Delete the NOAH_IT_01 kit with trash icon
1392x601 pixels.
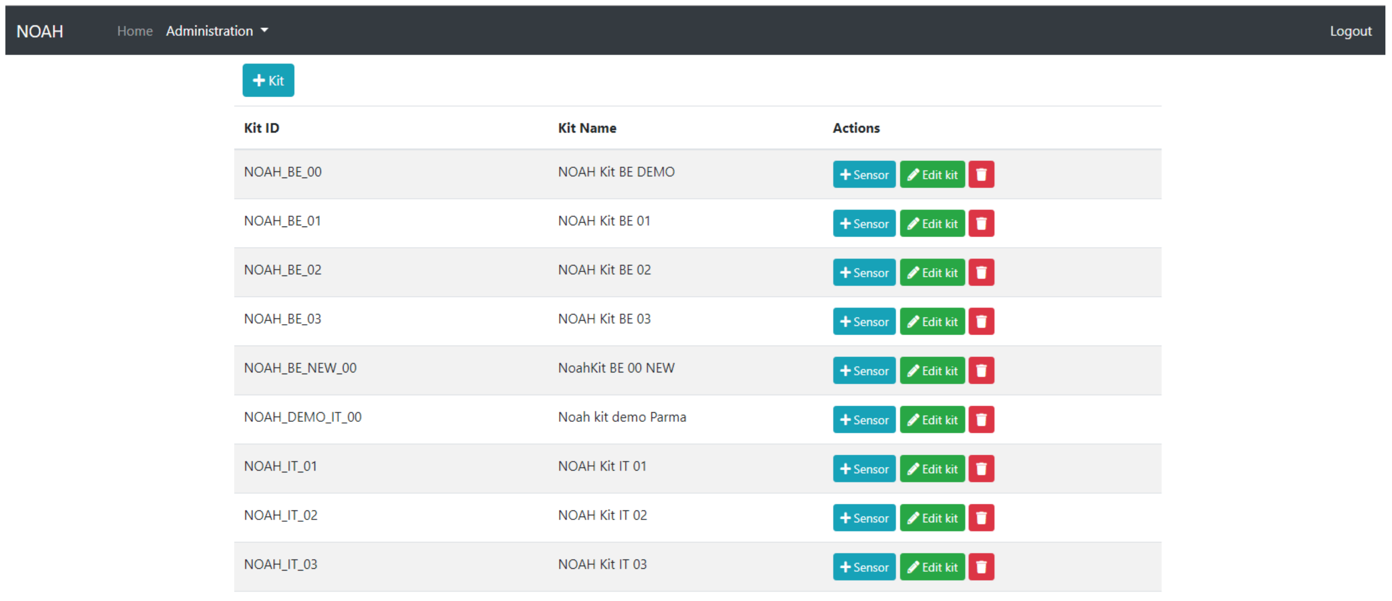coord(981,469)
